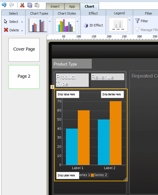The width and height of the screenshot is (158, 195).
Task: Click the grey Product Type title box
Action: coord(72,64)
